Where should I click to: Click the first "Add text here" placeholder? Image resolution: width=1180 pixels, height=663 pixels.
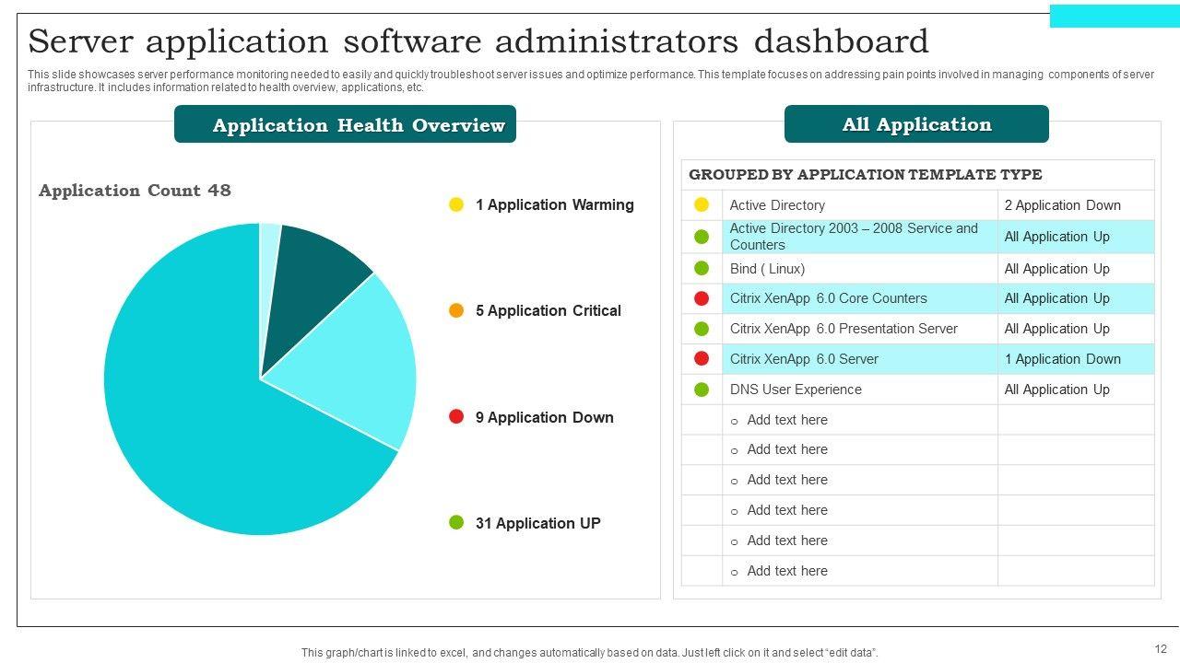786,420
